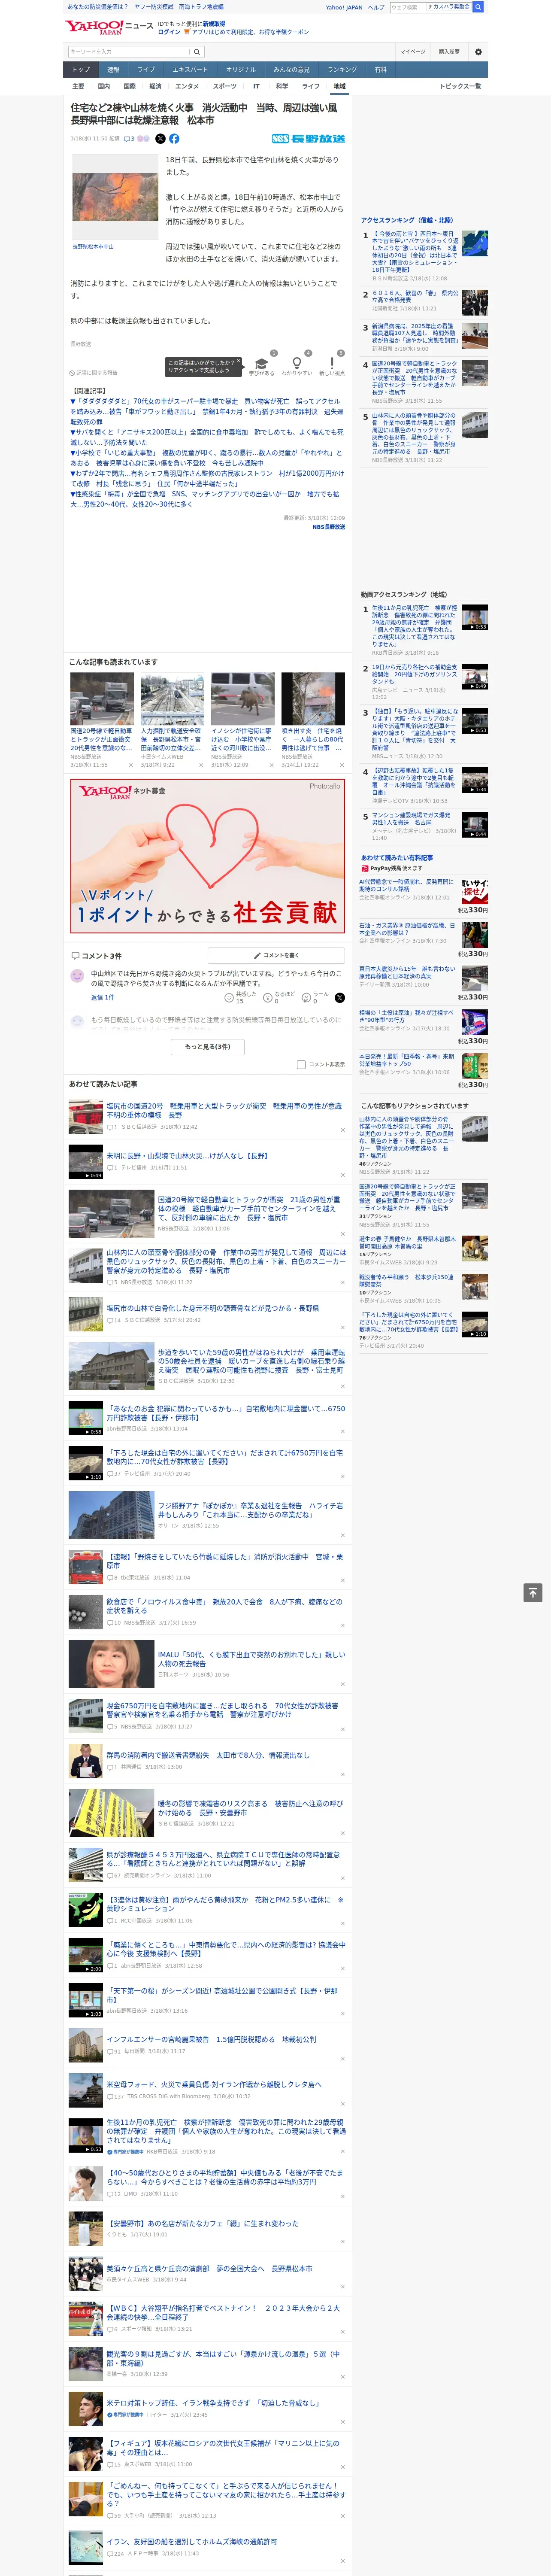Click the boar running thumbnail in recommended articles

click(243, 698)
